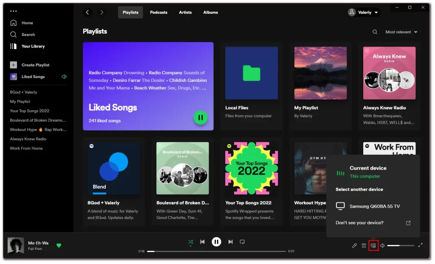Select Samsung Q60BA 55 TV device
Screen dimensions: 435x264
[373, 206]
